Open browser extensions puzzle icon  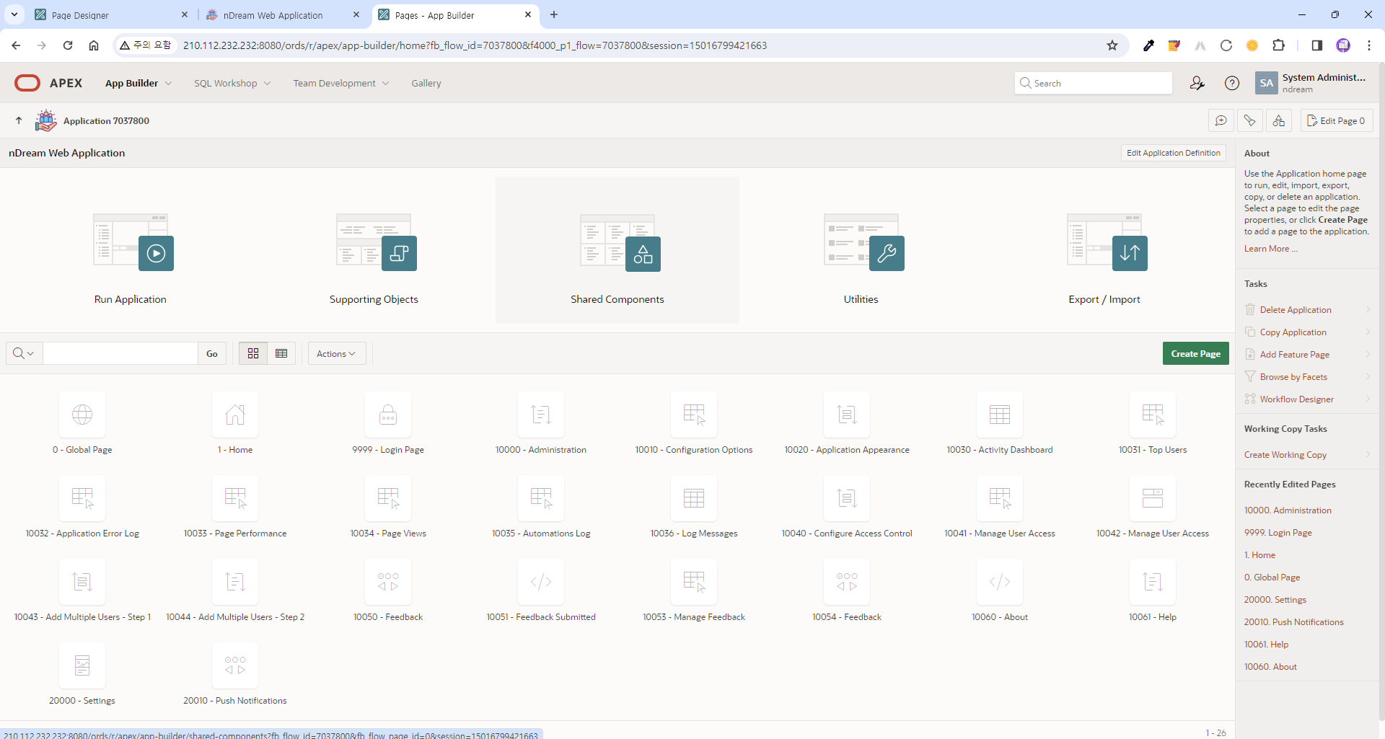click(1278, 45)
